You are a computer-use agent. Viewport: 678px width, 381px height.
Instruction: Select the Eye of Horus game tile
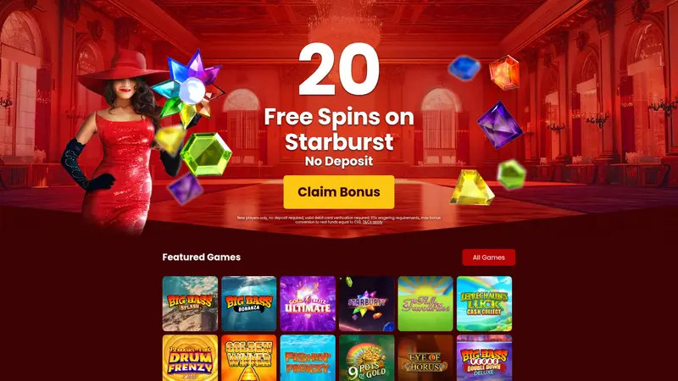click(425, 358)
